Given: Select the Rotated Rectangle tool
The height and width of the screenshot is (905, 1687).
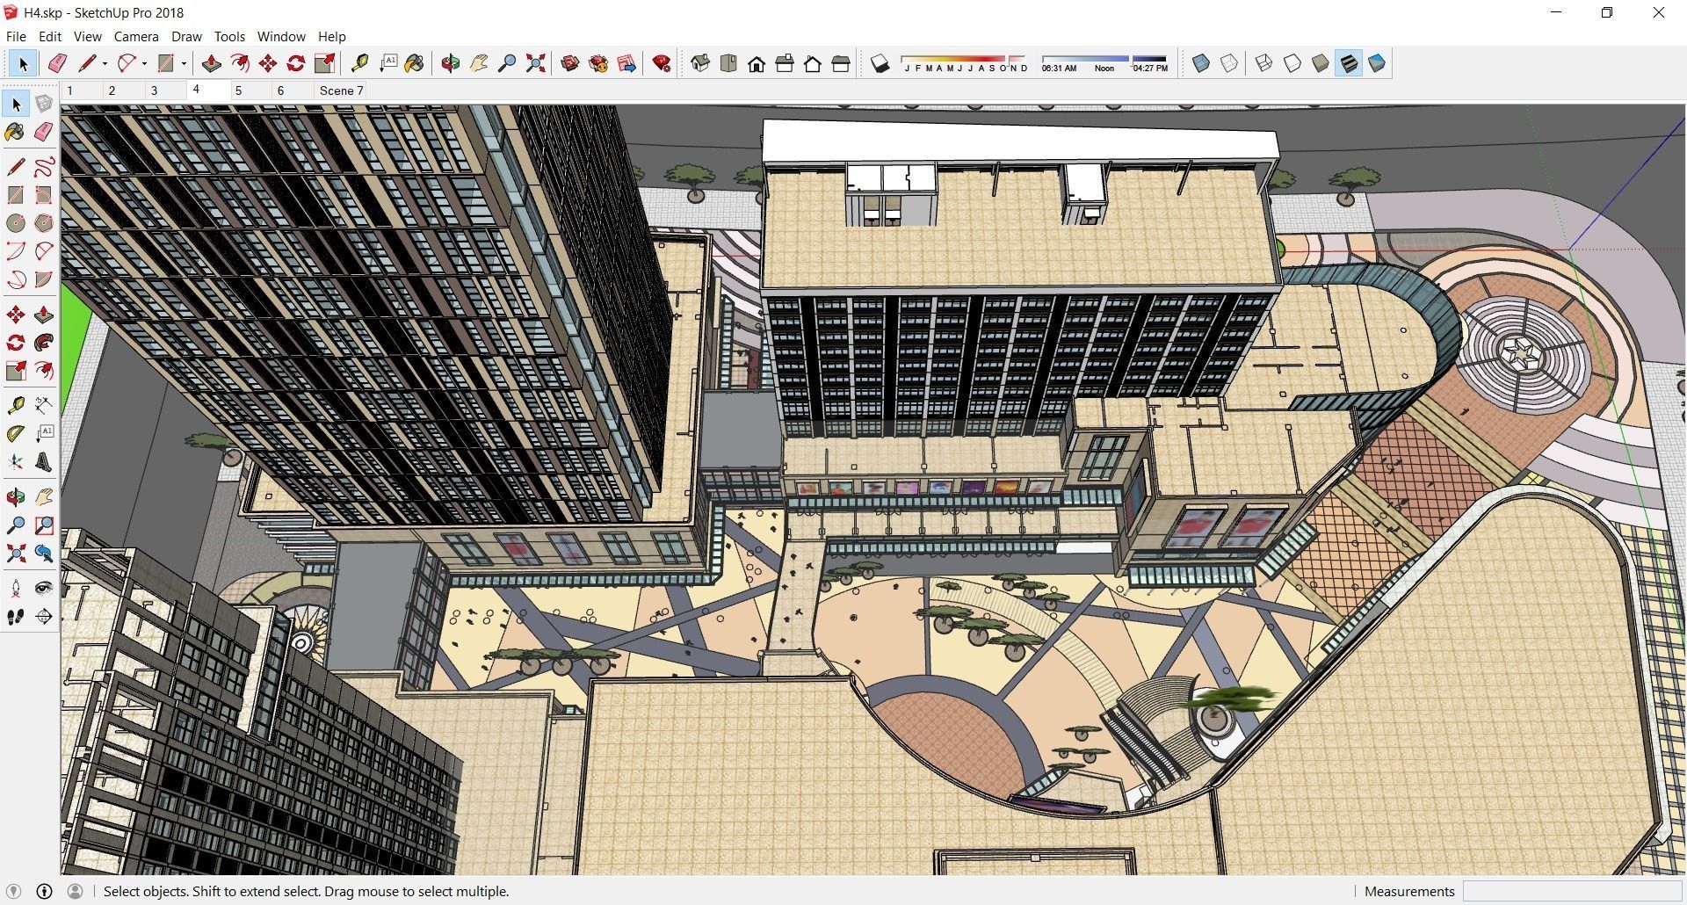Looking at the screenshot, I should click(x=43, y=195).
